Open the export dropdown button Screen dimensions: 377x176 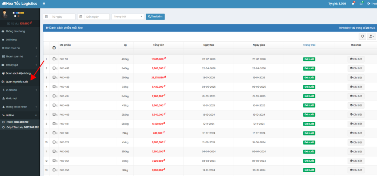pyautogui.click(x=371, y=36)
